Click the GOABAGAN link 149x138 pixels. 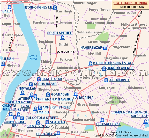(60, 95)
